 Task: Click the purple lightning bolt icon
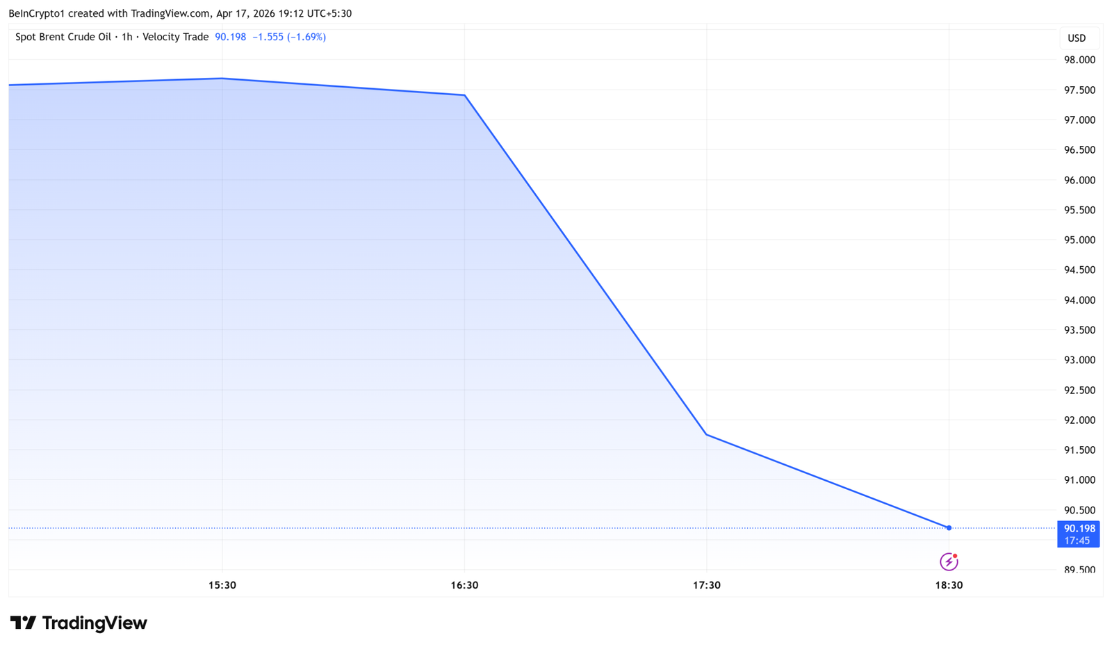[949, 561]
